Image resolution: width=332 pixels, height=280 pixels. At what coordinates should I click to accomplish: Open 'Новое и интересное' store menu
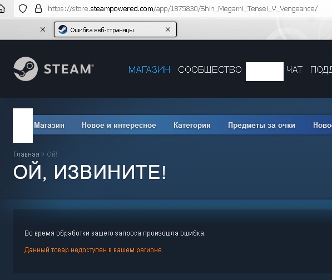click(x=119, y=125)
